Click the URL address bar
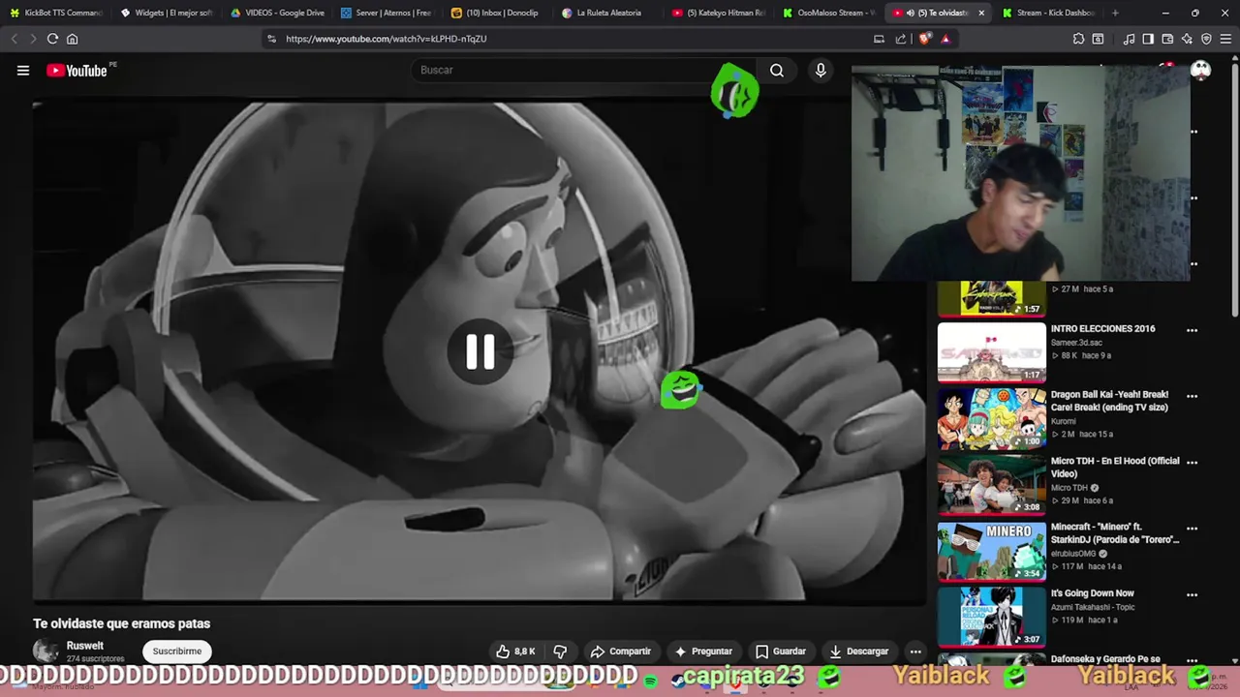 pos(572,39)
